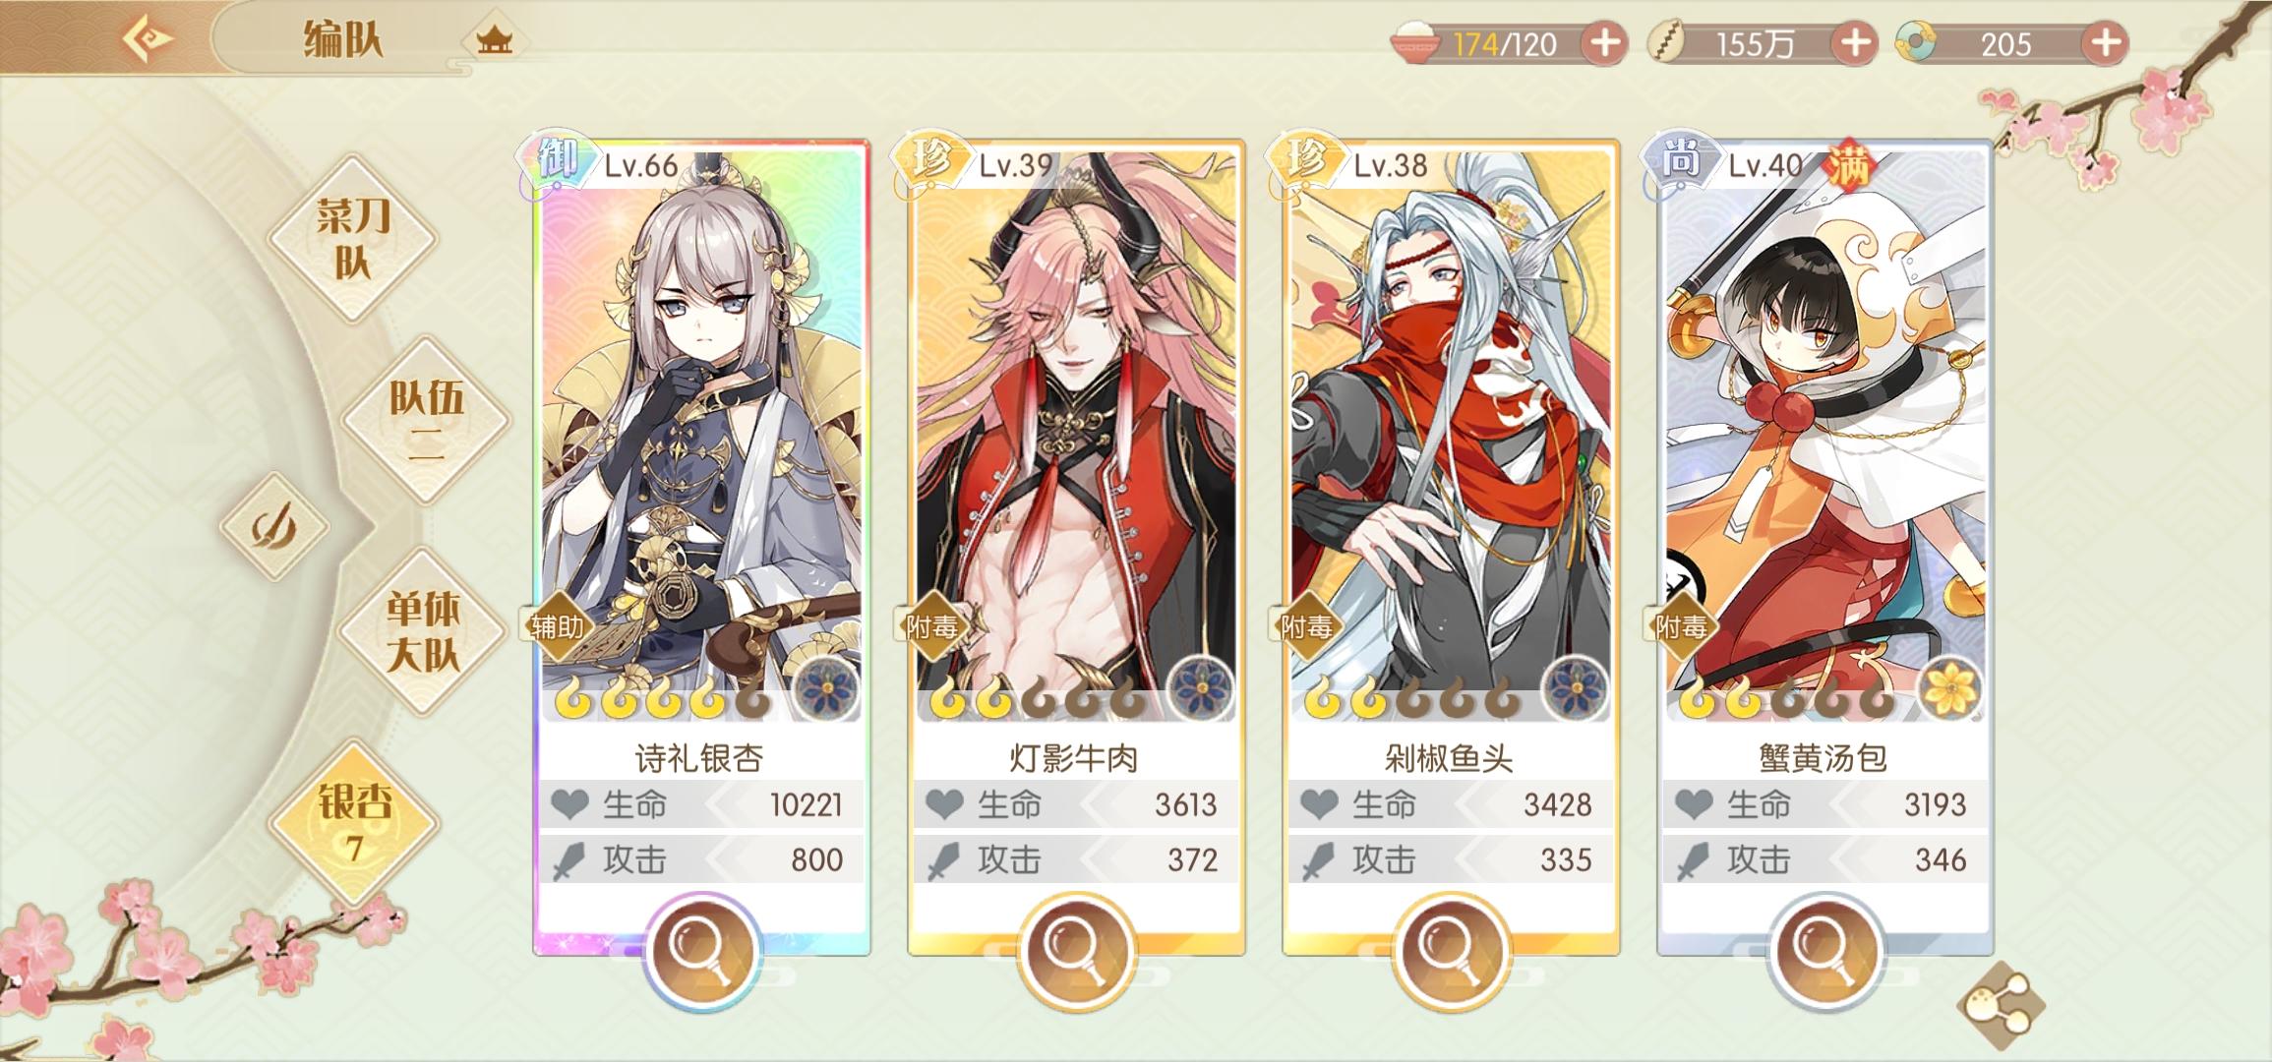Tap the feather icon on team wheel

pyautogui.click(x=273, y=526)
